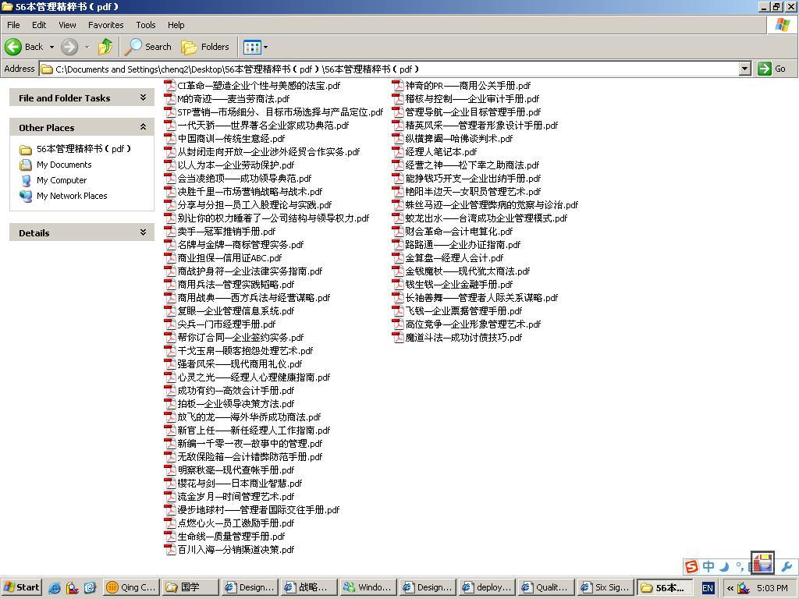Select file 流金岁月—时间管理艺术.pdf
Image resolution: width=799 pixels, height=599 pixels.
point(236,496)
